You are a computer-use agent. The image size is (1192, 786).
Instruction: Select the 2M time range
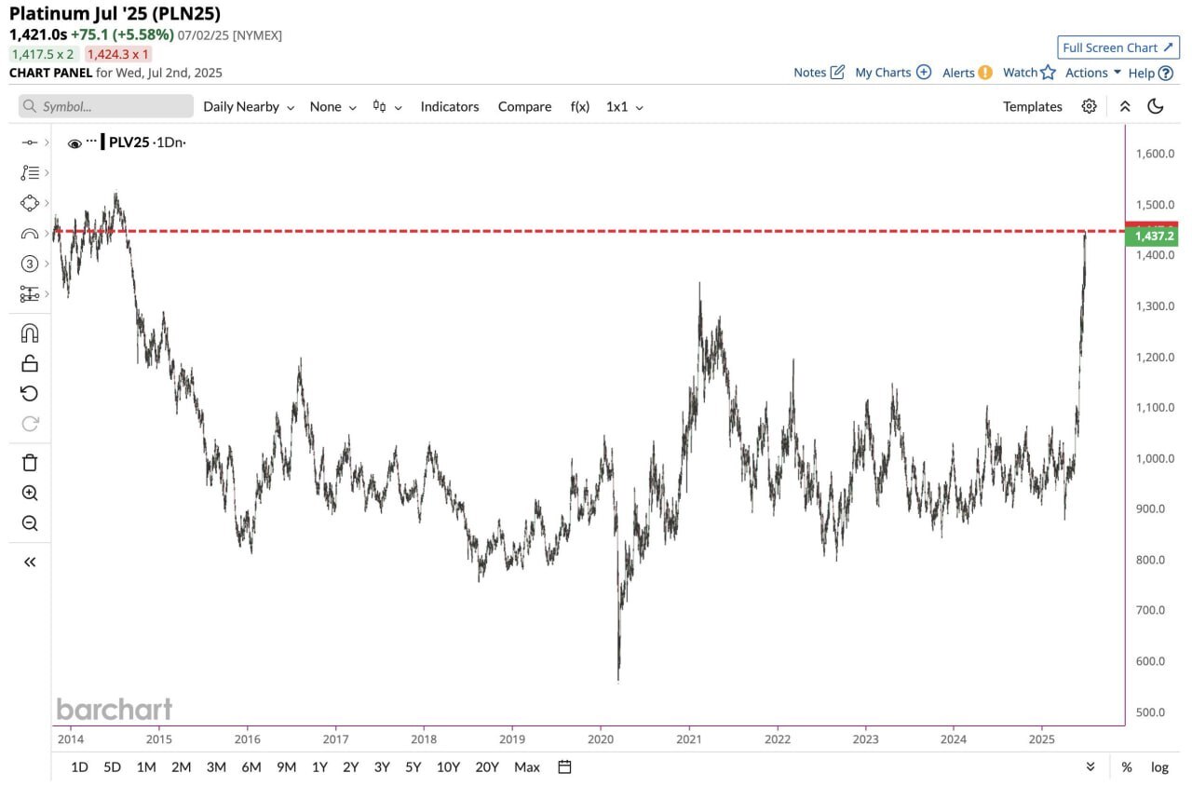181,767
